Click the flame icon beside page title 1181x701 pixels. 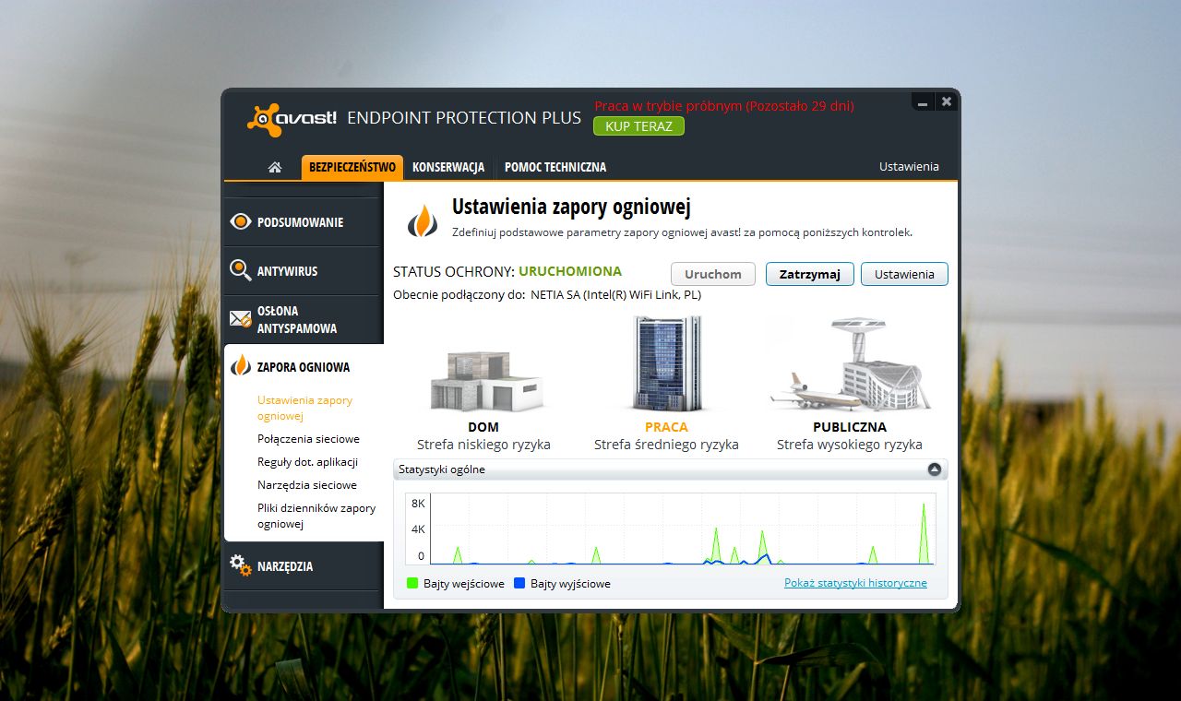pos(423,221)
